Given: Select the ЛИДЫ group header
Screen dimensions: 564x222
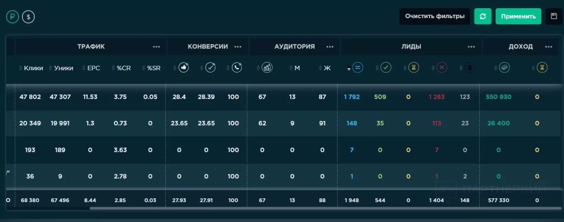Looking at the screenshot, I should point(411,47).
